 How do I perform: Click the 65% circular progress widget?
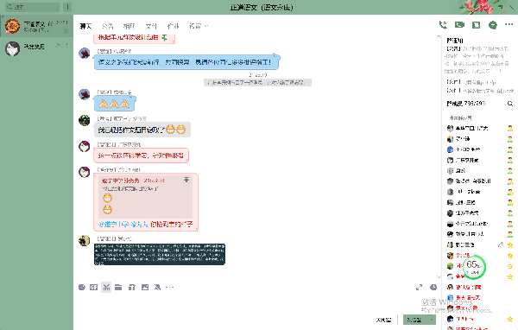pos(474,266)
